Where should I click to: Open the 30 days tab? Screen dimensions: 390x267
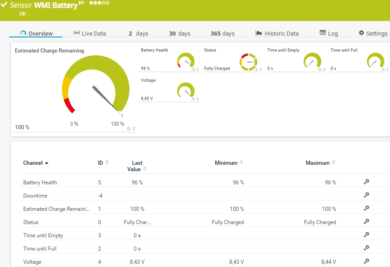tap(180, 33)
